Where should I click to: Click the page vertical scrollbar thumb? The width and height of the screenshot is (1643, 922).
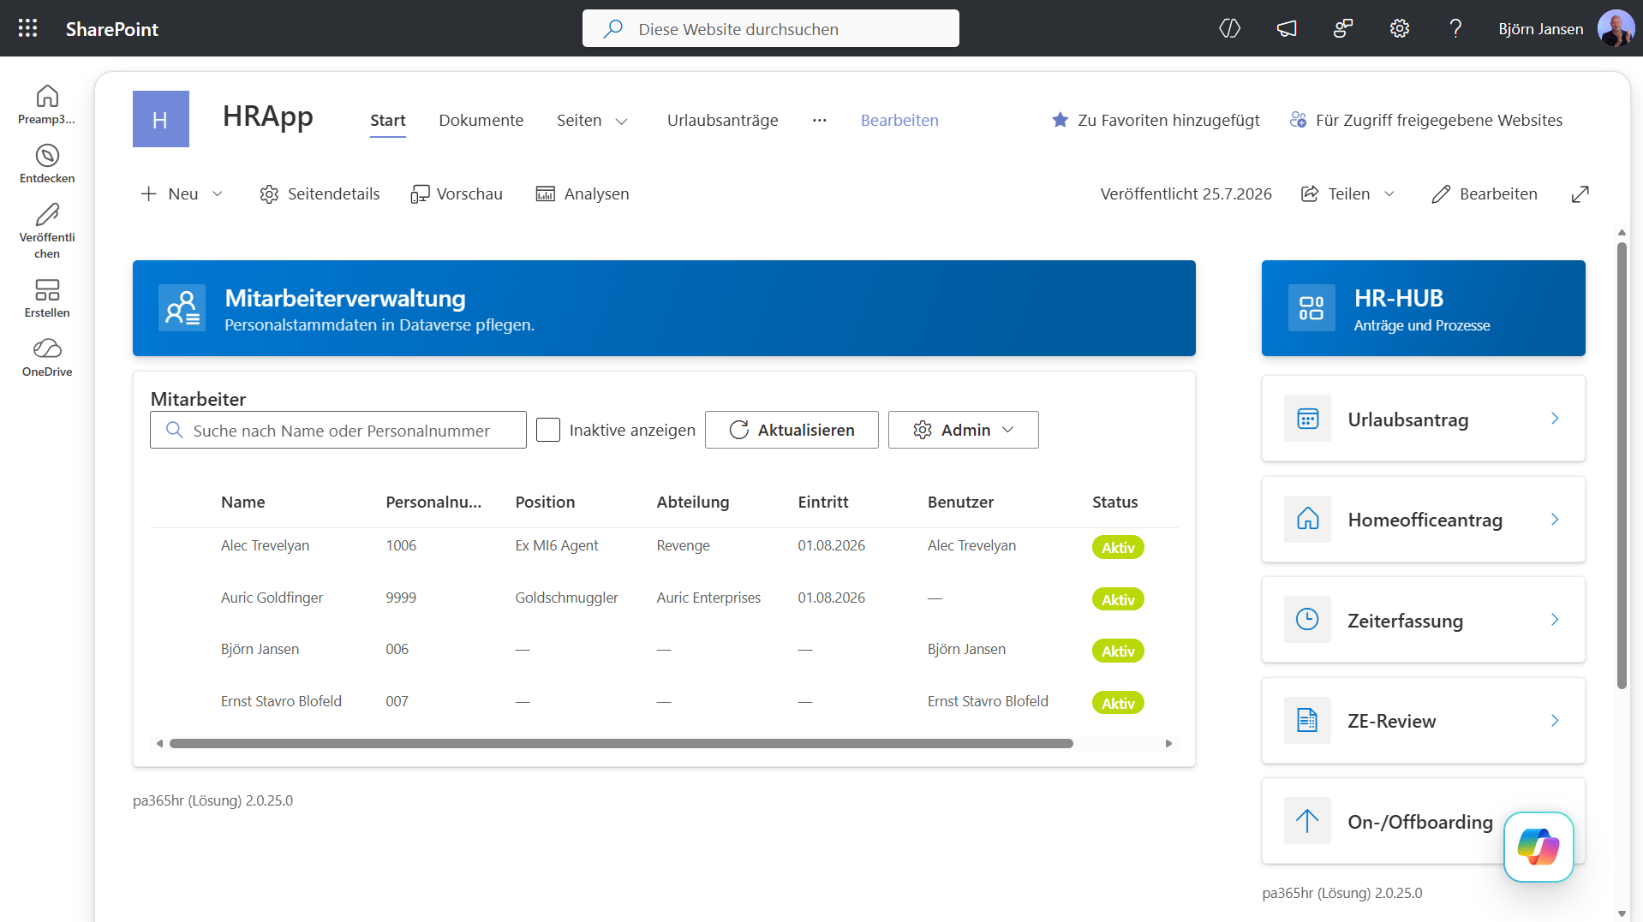1622,465
